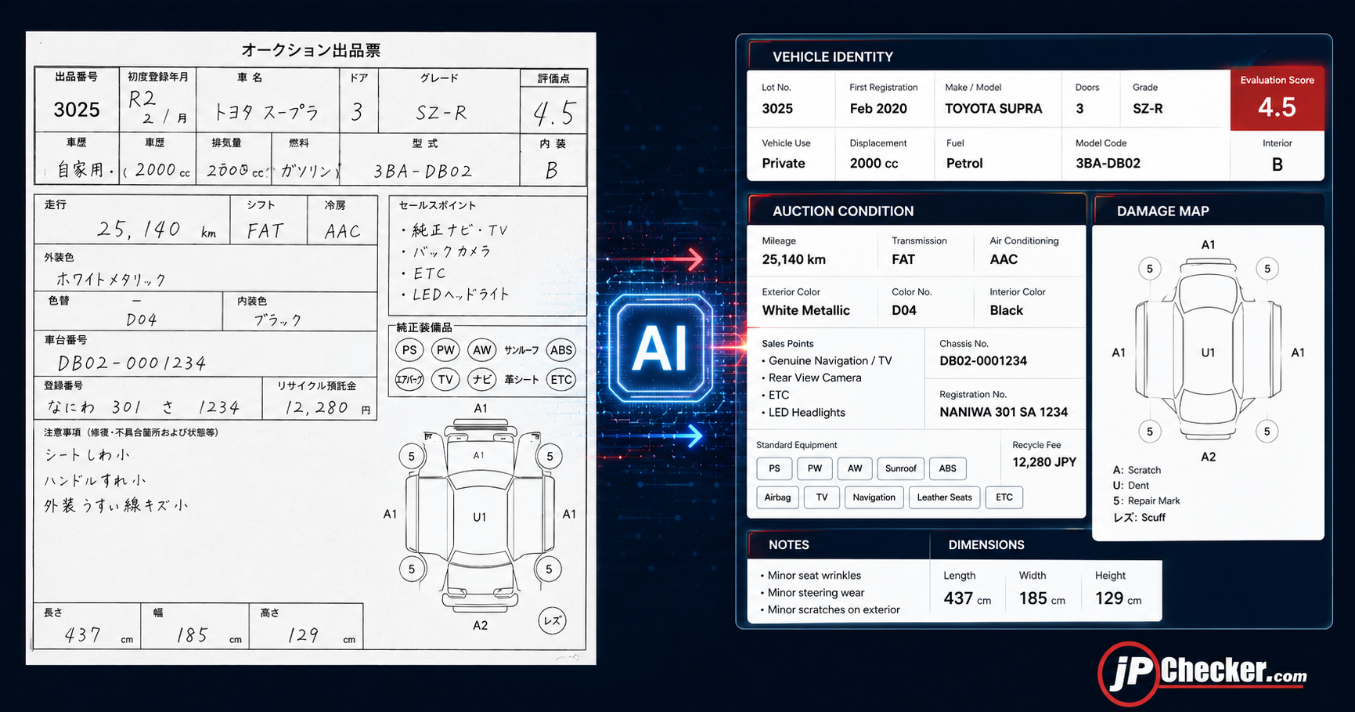Click the 'U: Dent' legend entry

click(1131, 486)
